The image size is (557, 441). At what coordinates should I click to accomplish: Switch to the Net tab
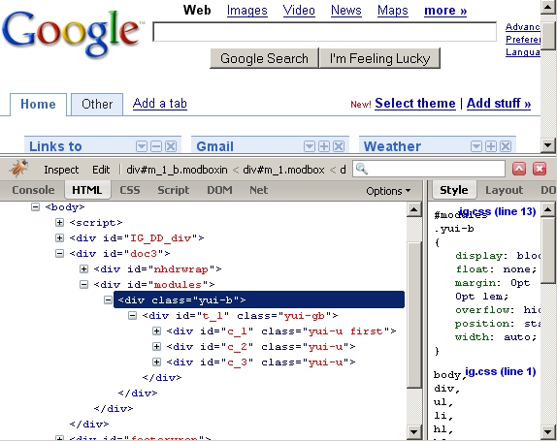[258, 190]
